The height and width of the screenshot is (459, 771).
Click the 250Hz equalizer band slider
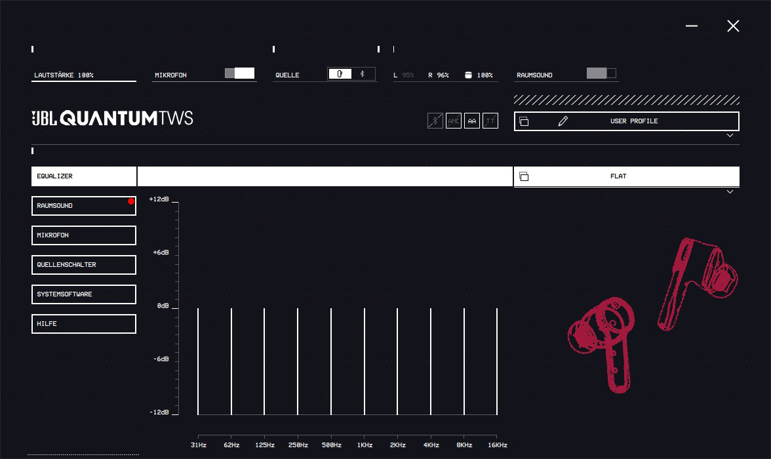298,361
